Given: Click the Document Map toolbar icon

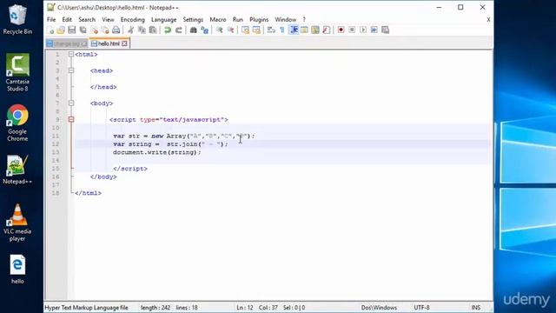Looking at the screenshot, I should click(x=315, y=30).
